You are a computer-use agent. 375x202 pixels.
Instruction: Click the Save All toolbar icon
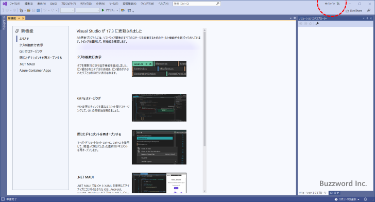pyautogui.click(x=38, y=10)
